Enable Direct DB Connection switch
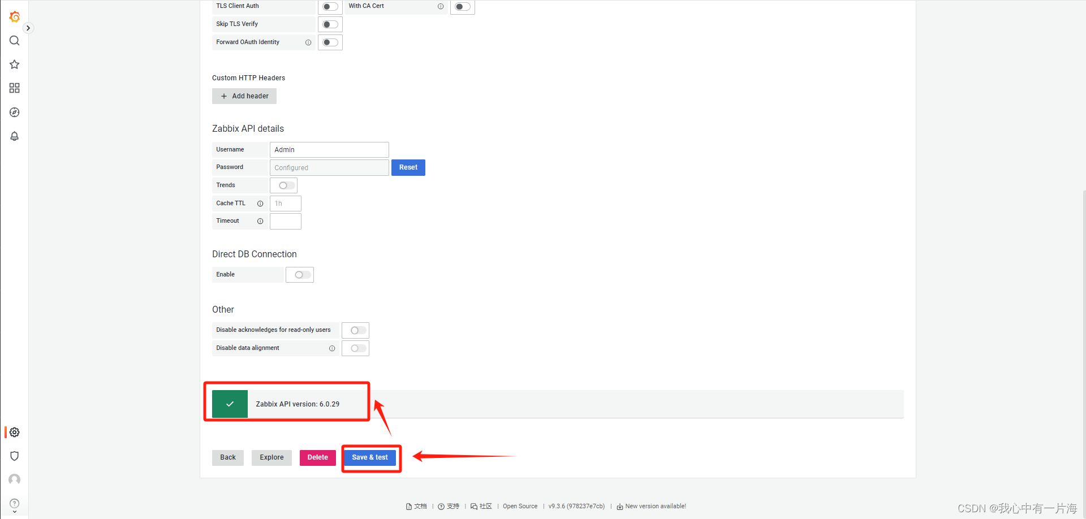Image resolution: width=1086 pixels, height=519 pixels. [x=303, y=275]
